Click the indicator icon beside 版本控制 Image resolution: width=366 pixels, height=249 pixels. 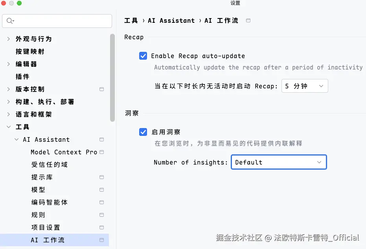(x=101, y=89)
